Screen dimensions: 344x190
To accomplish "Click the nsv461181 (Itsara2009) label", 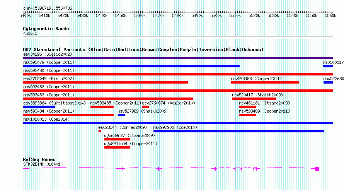I will 264,103.
